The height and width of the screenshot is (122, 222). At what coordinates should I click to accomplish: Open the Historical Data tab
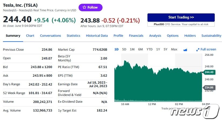pos(97,36)
